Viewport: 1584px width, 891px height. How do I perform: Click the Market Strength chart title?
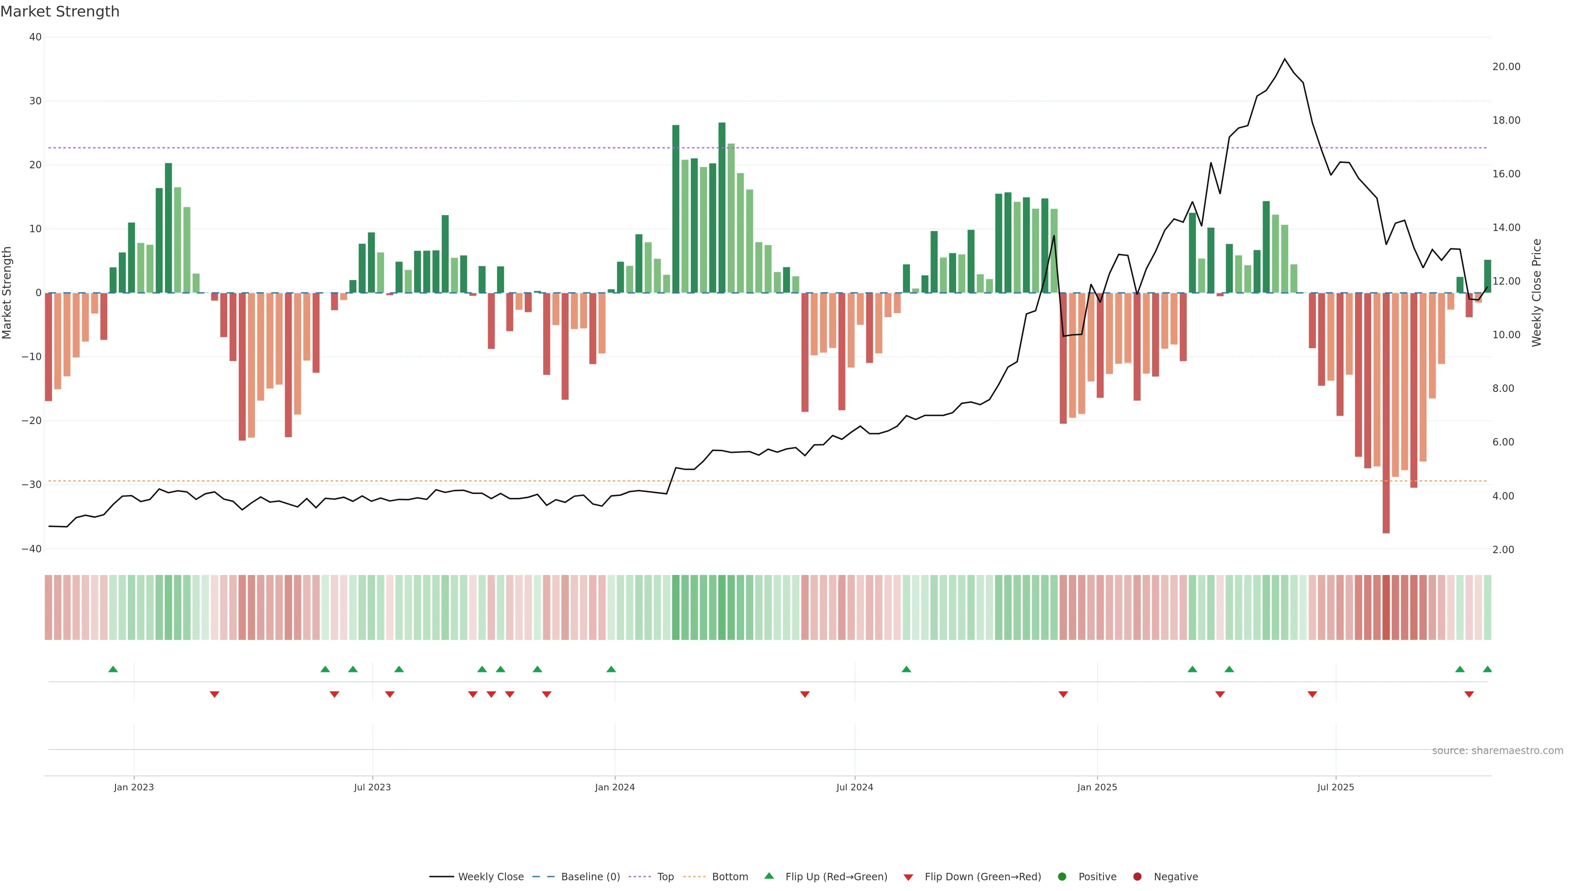point(60,12)
